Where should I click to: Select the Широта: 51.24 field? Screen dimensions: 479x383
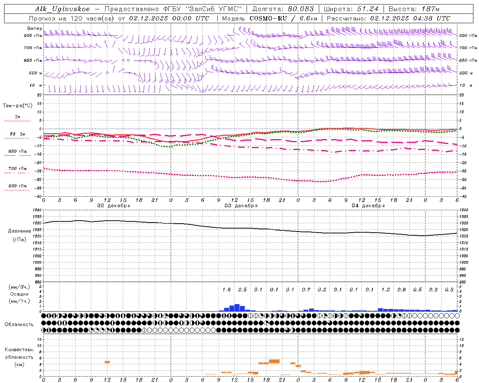coord(351,9)
